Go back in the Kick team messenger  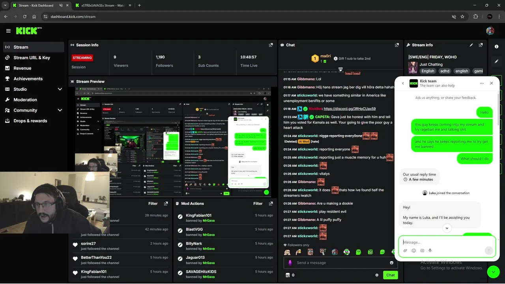tap(403, 83)
